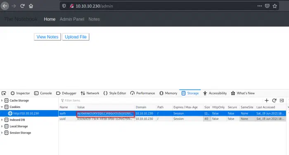Open The Notebook brand link

pyautogui.click(x=21, y=19)
